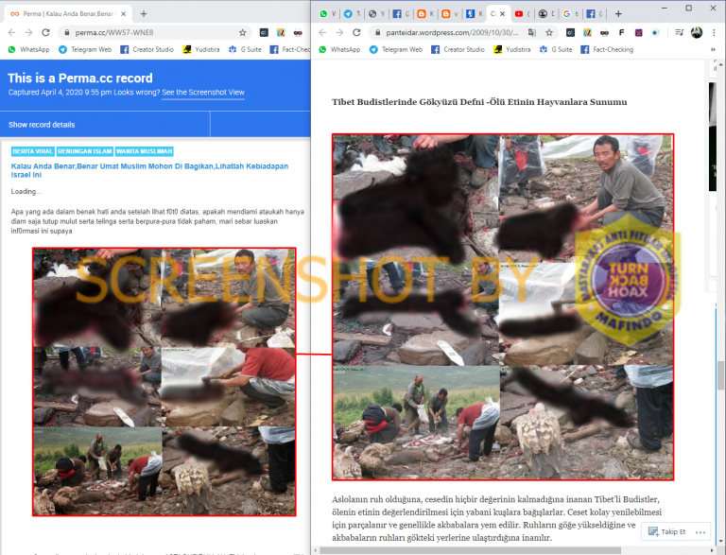Click the collage image on Perma page
This screenshot has height=555, width=726.
click(x=164, y=382)
